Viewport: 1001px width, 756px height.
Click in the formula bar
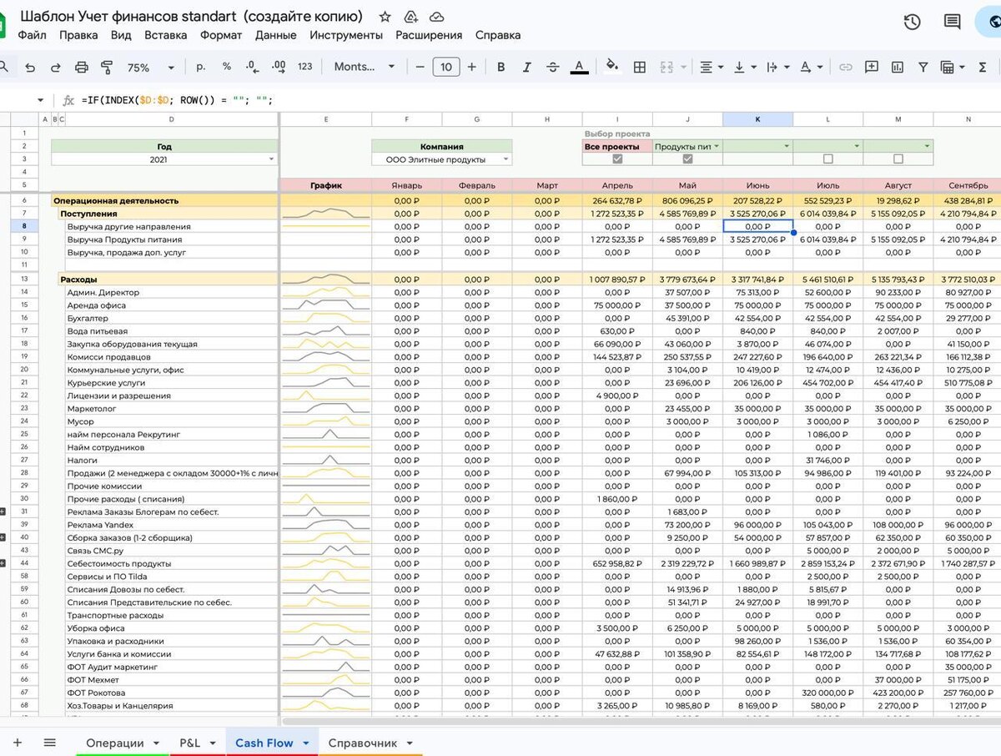[534, 100]
